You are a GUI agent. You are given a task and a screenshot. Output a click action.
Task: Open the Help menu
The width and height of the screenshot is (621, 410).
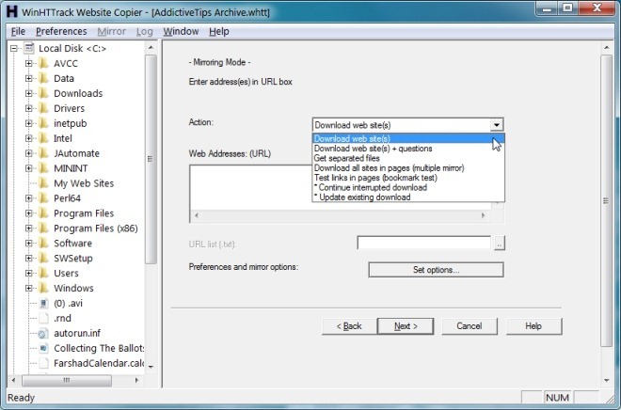[219, 31]
